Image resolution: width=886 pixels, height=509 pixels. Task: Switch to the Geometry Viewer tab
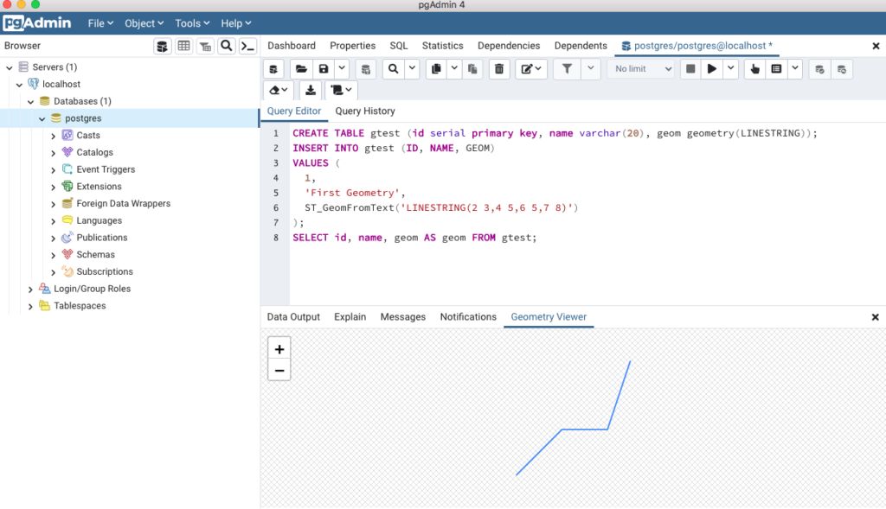tap(549, 317)
